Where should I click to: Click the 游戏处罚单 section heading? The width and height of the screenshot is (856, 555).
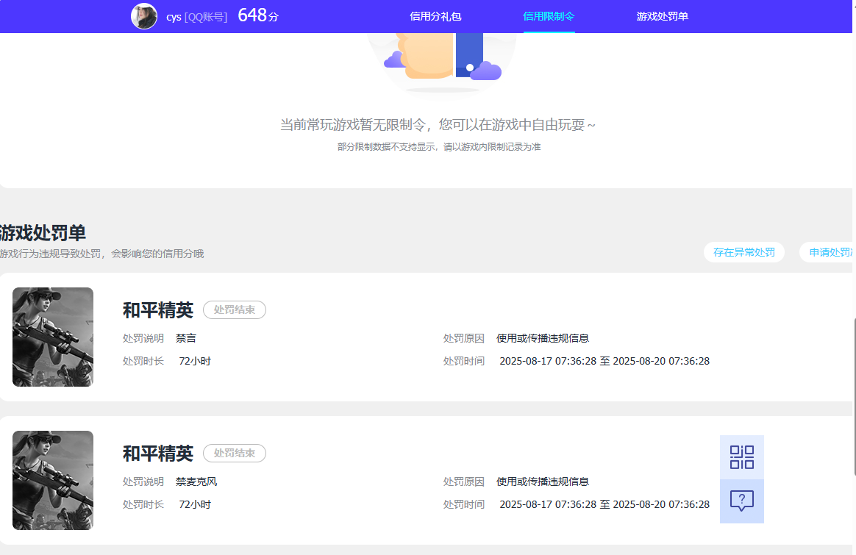pyautogui.click(x=43, y=233)
